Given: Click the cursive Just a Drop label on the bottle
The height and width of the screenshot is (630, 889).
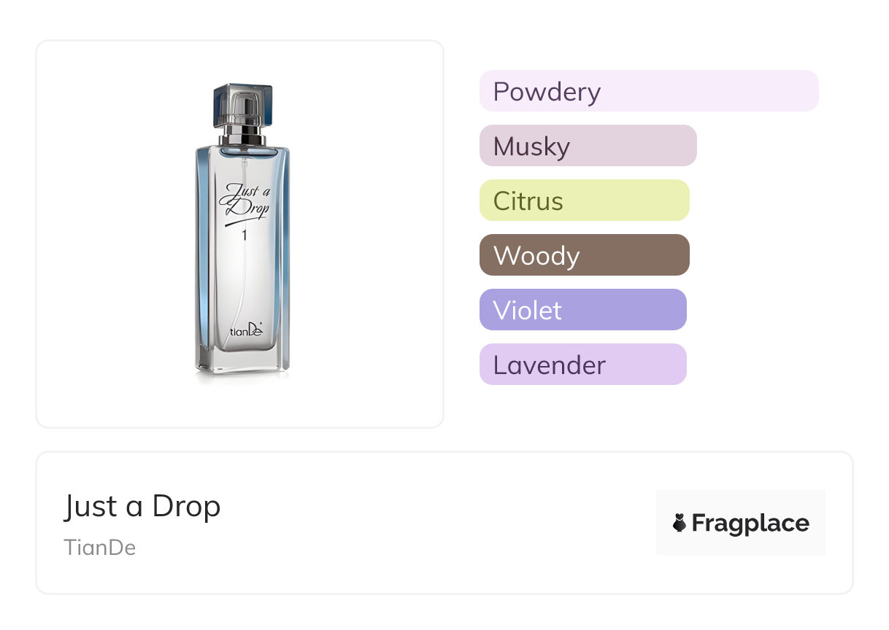Looking at the screenshot, I should click(246, 201).
